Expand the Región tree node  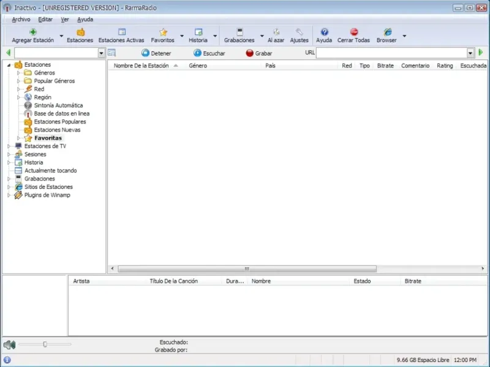click(x=18, y=97)
